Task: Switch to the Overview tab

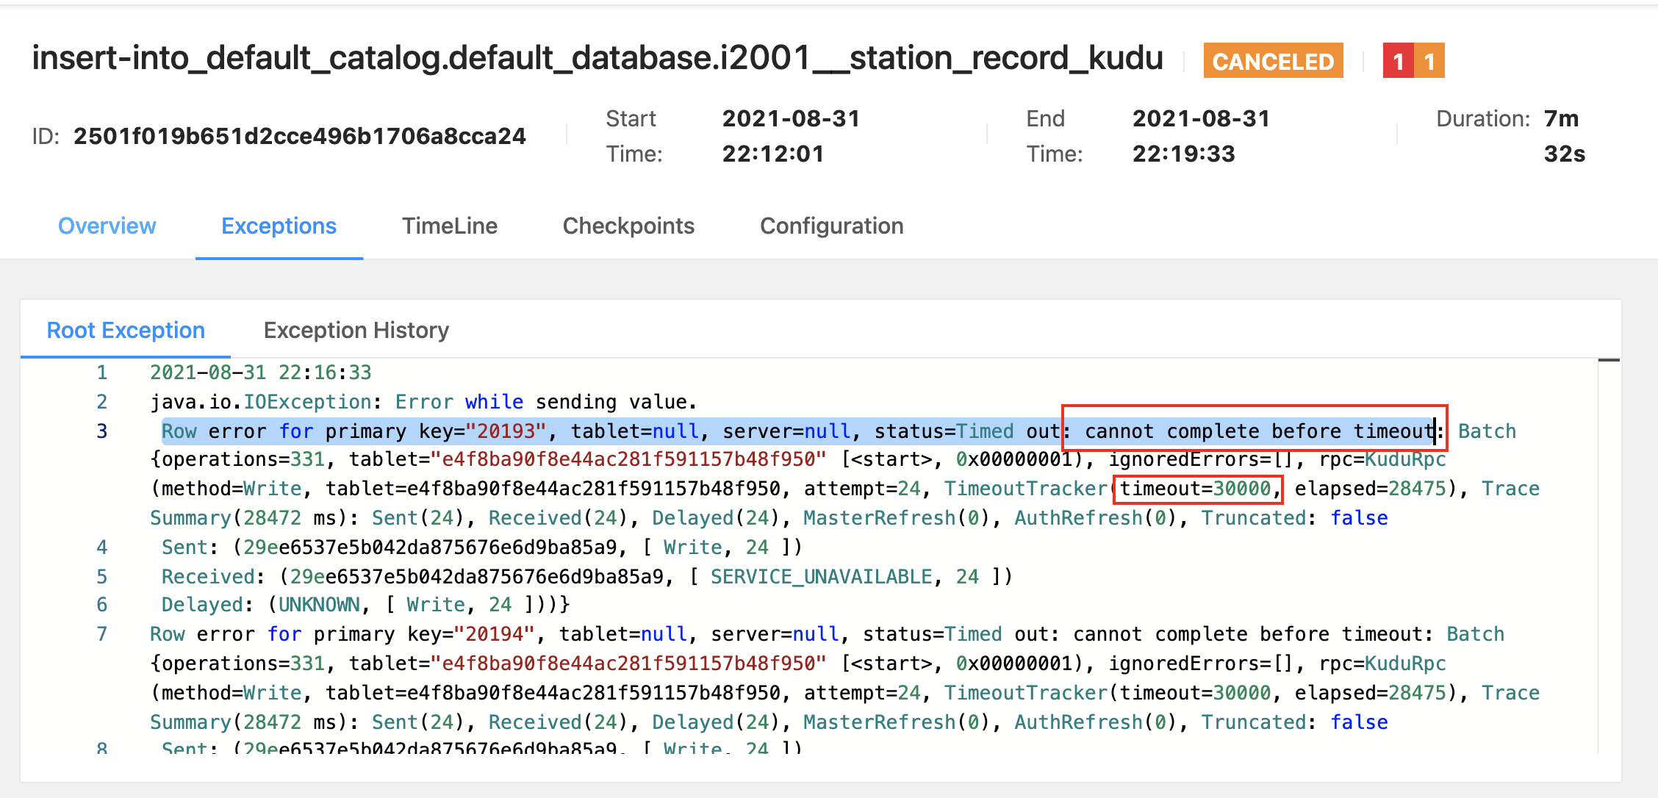Action: (107, 226)
